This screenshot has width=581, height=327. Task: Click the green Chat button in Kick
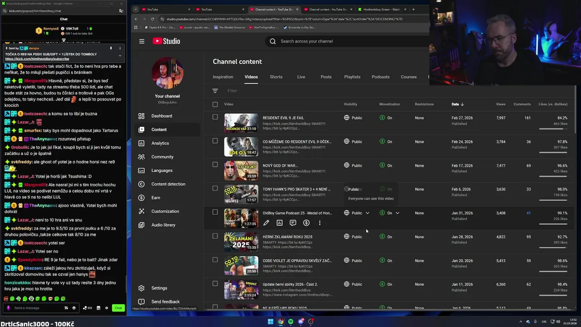118,308
